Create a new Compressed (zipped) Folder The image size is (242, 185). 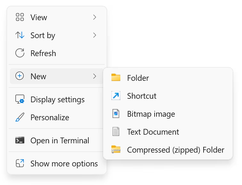coord(168,150)
